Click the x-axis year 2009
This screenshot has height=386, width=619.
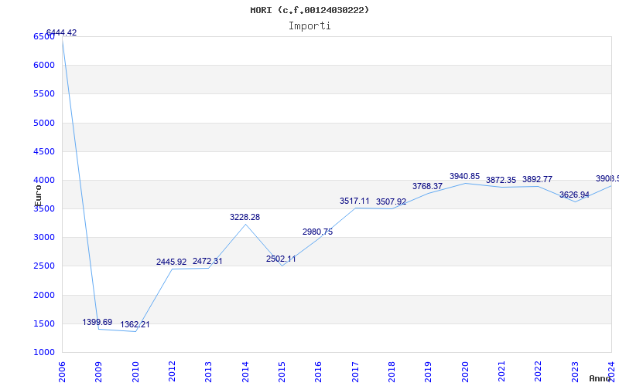99,372
